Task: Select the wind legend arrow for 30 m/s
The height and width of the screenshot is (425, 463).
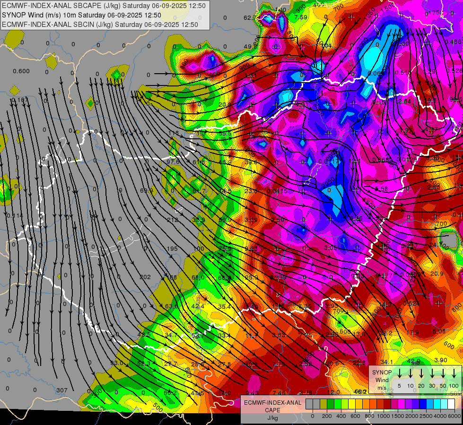Action: tap(432, 373)
